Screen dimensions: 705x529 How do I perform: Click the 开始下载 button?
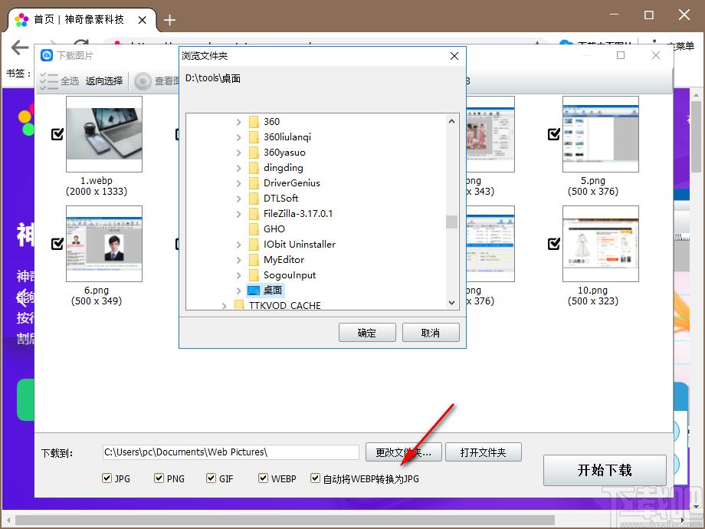tap(605, 470)
